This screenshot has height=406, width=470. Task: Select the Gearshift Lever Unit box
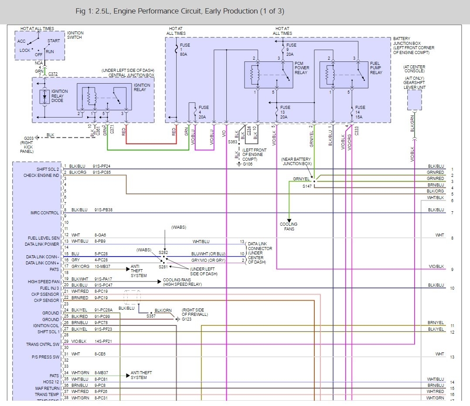point(414,100)
